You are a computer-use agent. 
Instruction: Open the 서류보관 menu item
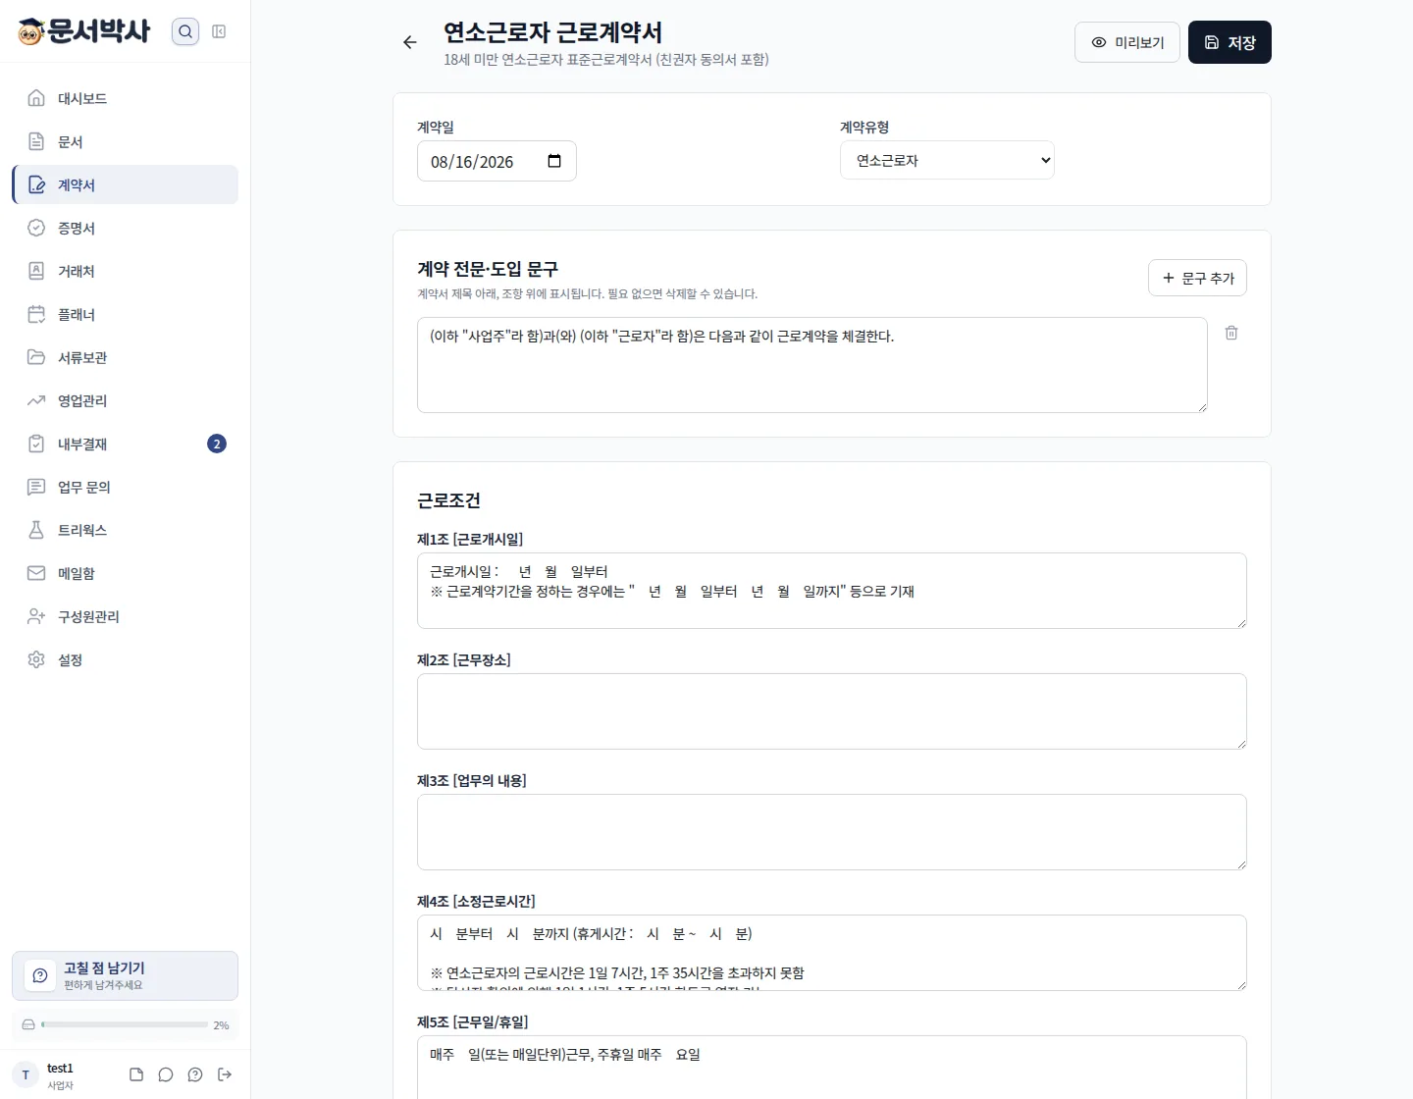coord(126,357)
